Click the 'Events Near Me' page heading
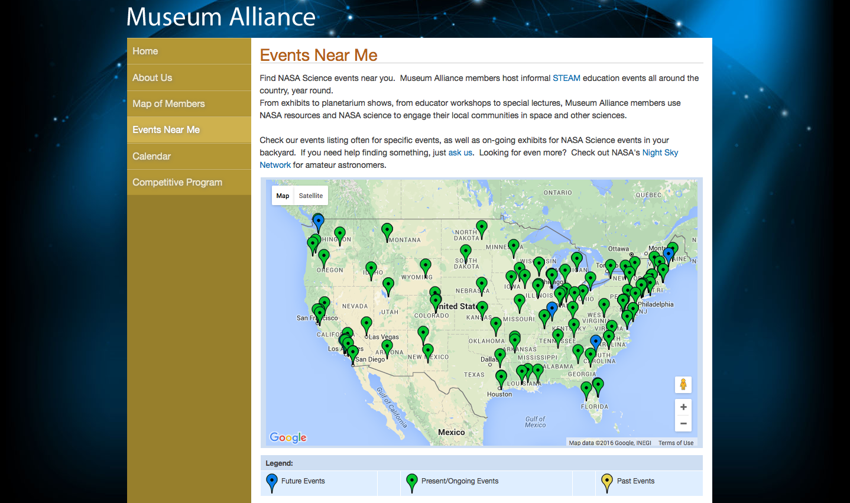The width and height of the screenshot is (850, 503). pyautogui.click(x=319, y=55)
